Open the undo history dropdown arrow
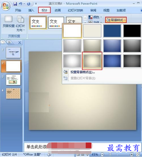 (24, 4)
